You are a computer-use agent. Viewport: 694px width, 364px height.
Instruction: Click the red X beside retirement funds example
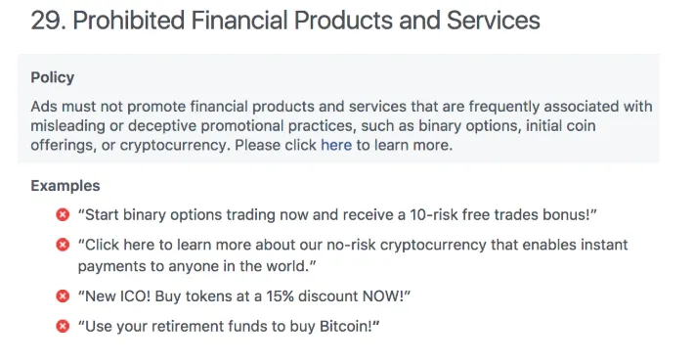[x=63, y=327]
